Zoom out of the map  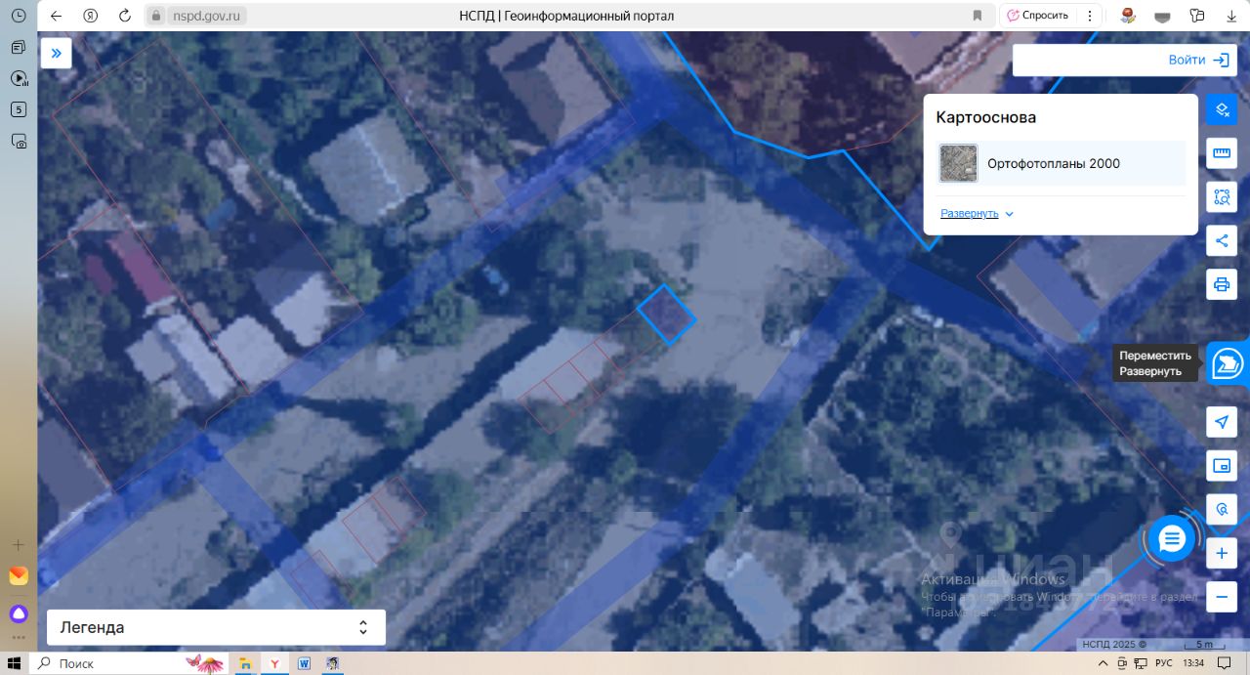[x=1221, y=597]
